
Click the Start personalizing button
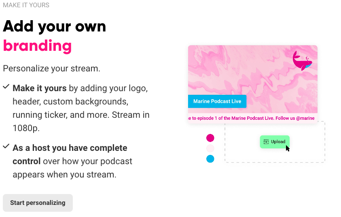(x=38, y=203)
